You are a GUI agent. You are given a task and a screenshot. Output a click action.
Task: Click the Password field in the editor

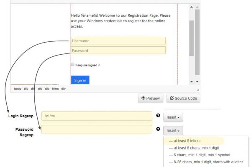118,51
